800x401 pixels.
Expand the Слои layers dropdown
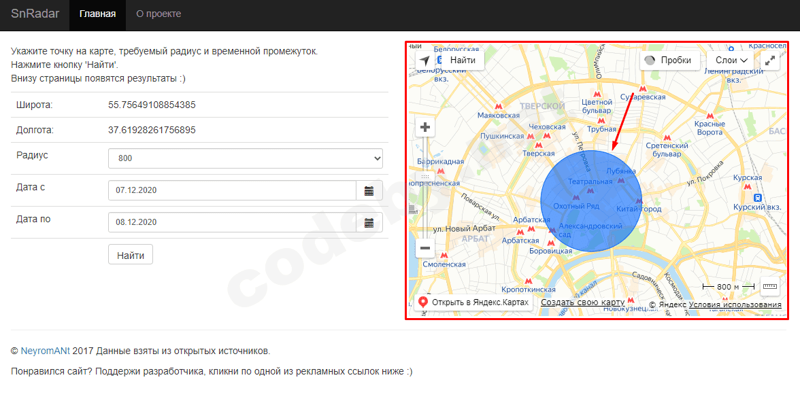click(x=731, y=60)
